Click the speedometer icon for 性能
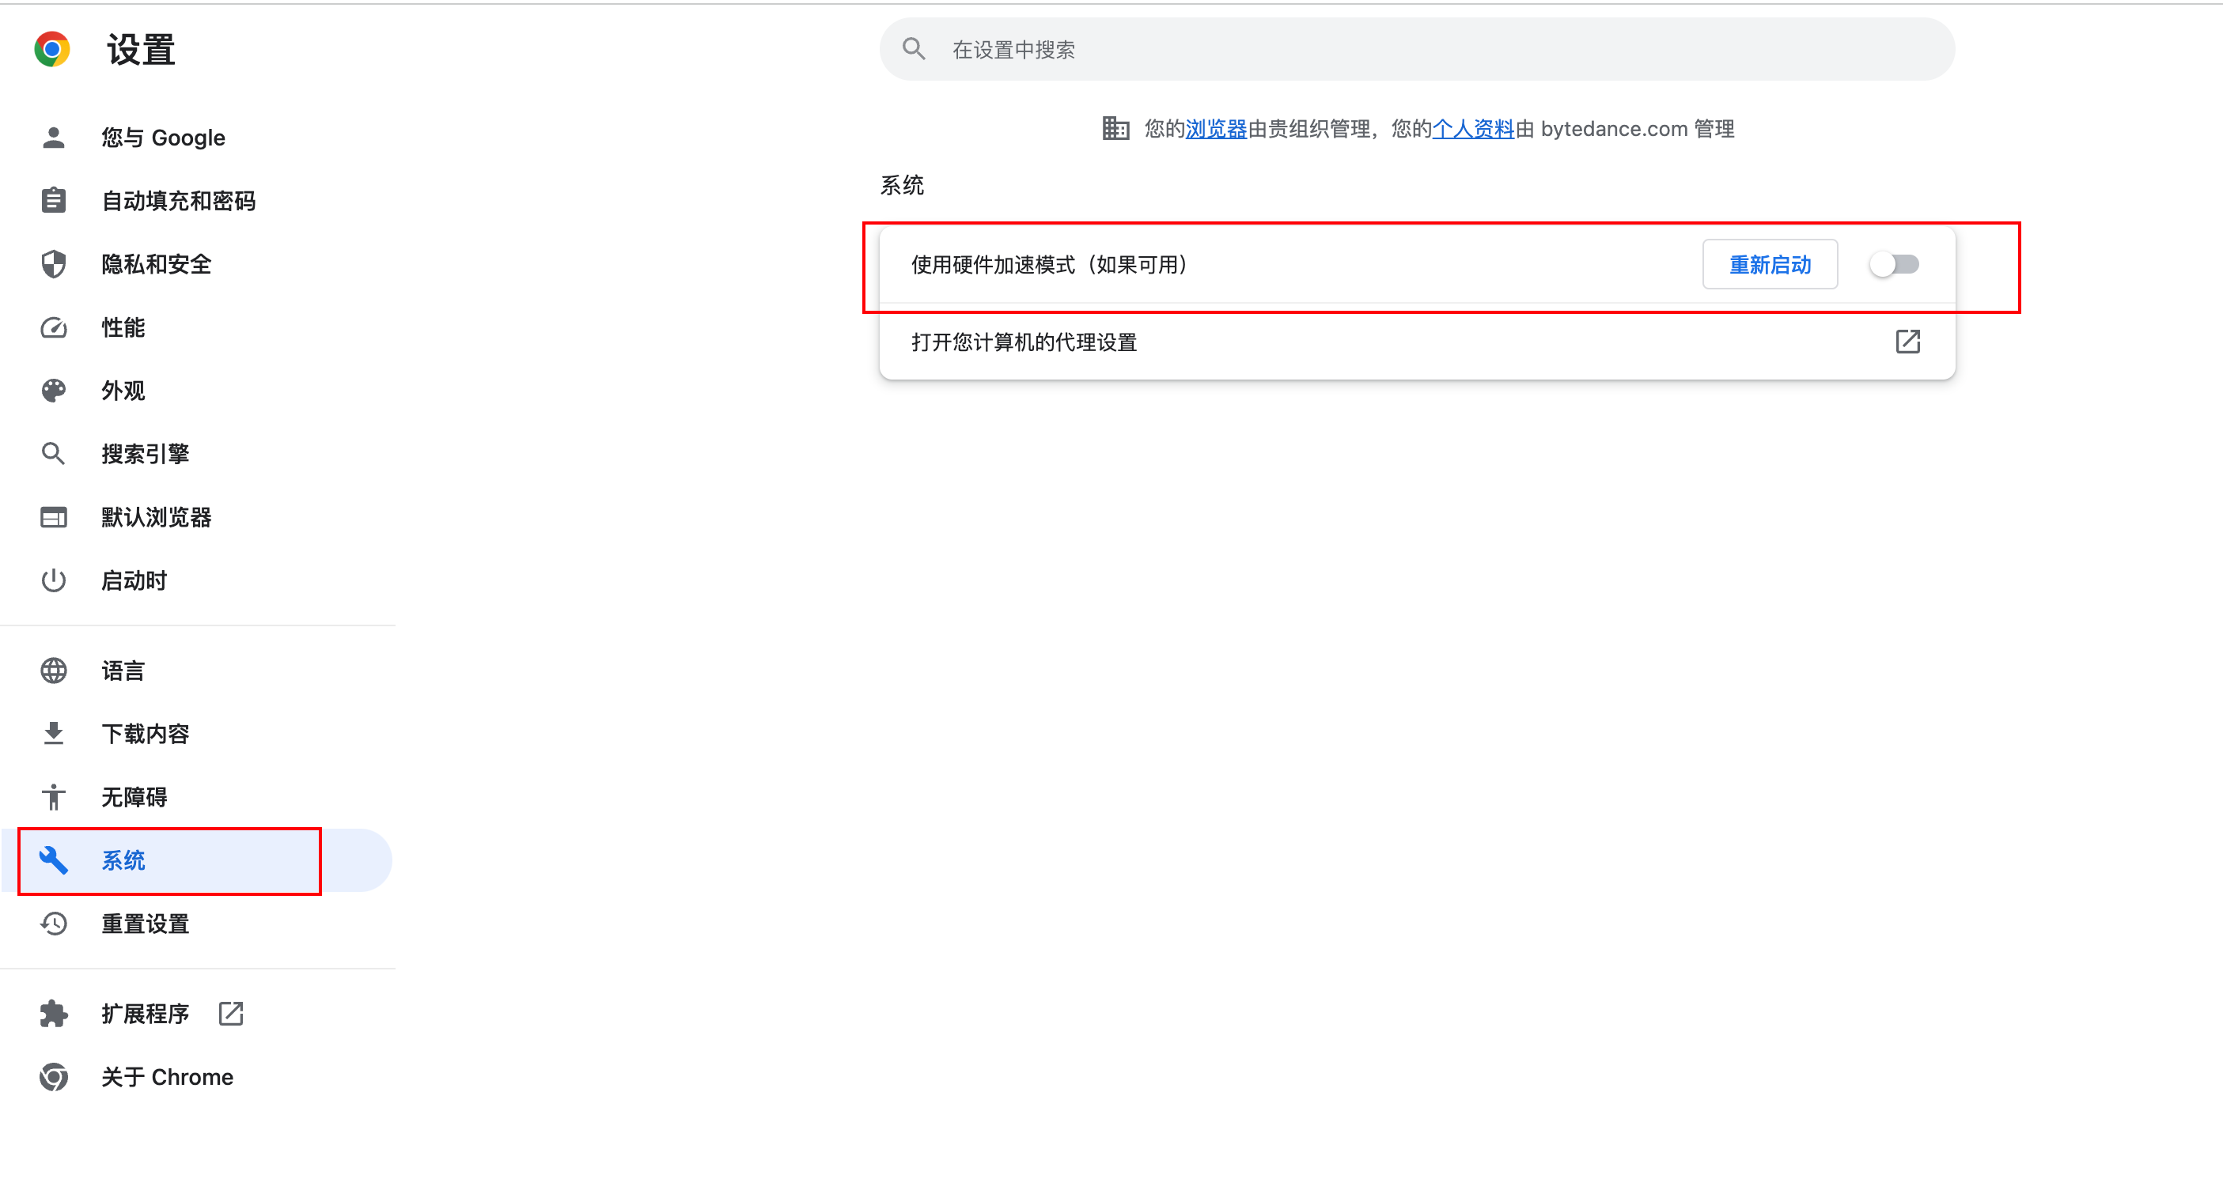This screenshot has width=2223, height=1194. (54, 328)
